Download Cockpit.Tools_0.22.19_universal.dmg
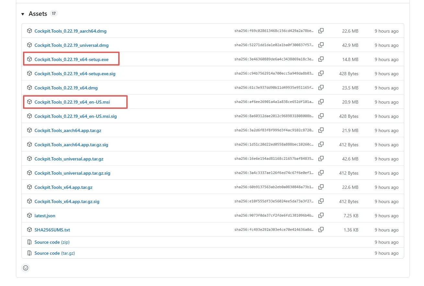The image size is (424, 286). 72,46
